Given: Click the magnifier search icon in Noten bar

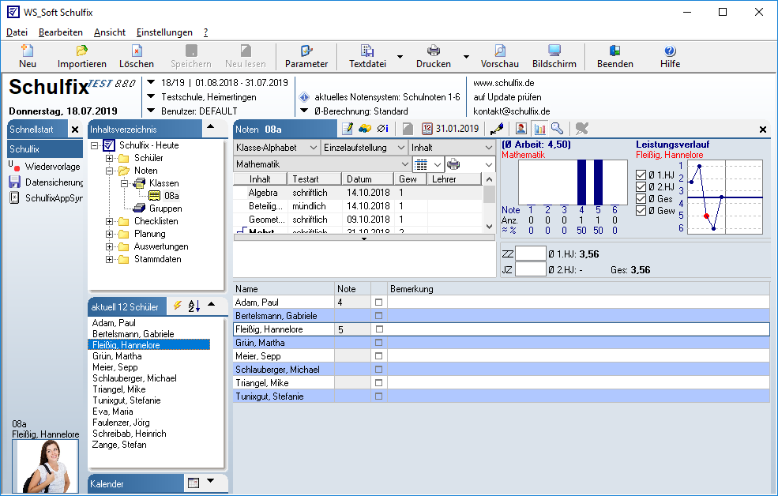Looking at the screenshot, I should [x=557, y=129].
